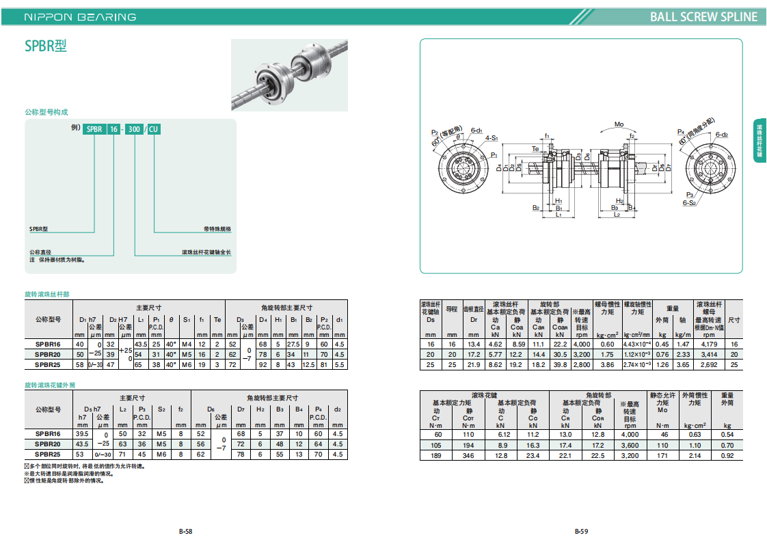Click the 189 N·m value in the lower-right table

(x=436, y=455)
